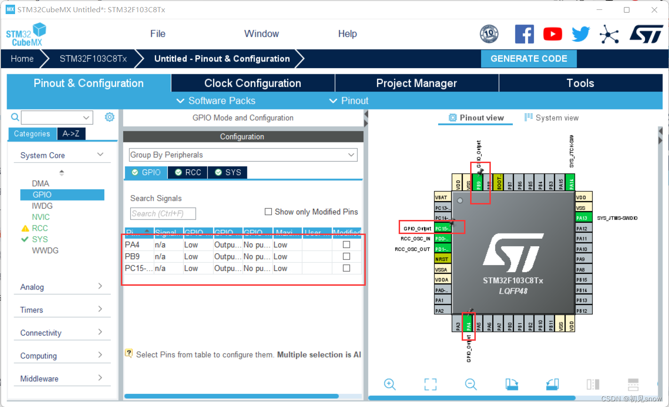Select the PA14 pin on the chip

[x=571, y=182]
